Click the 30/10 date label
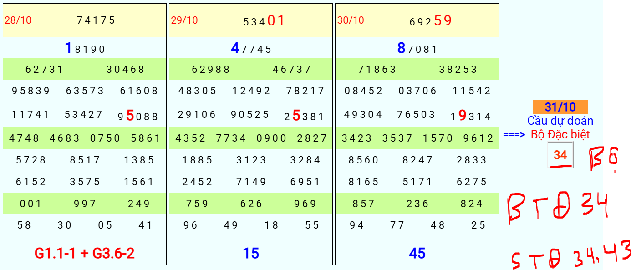The height and width of the screenshot is (270, 631). click(351, 20)
